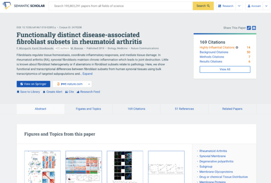Screen dimensions: 271x183
Task: Click the DOI text 10.1038/s41467-018-02892-y
Action: click(36, 27)
